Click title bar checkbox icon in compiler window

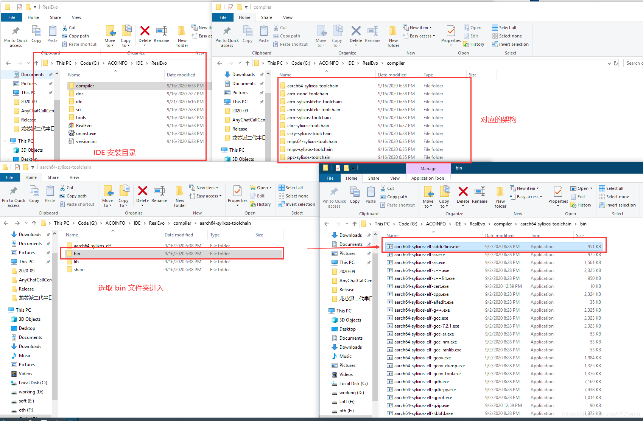231,7
